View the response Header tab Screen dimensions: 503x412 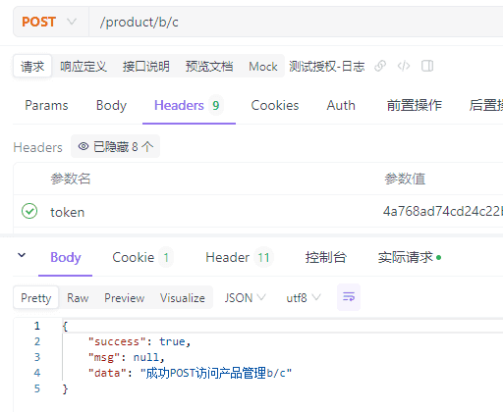pyautogui.click(x=239, y=257)
